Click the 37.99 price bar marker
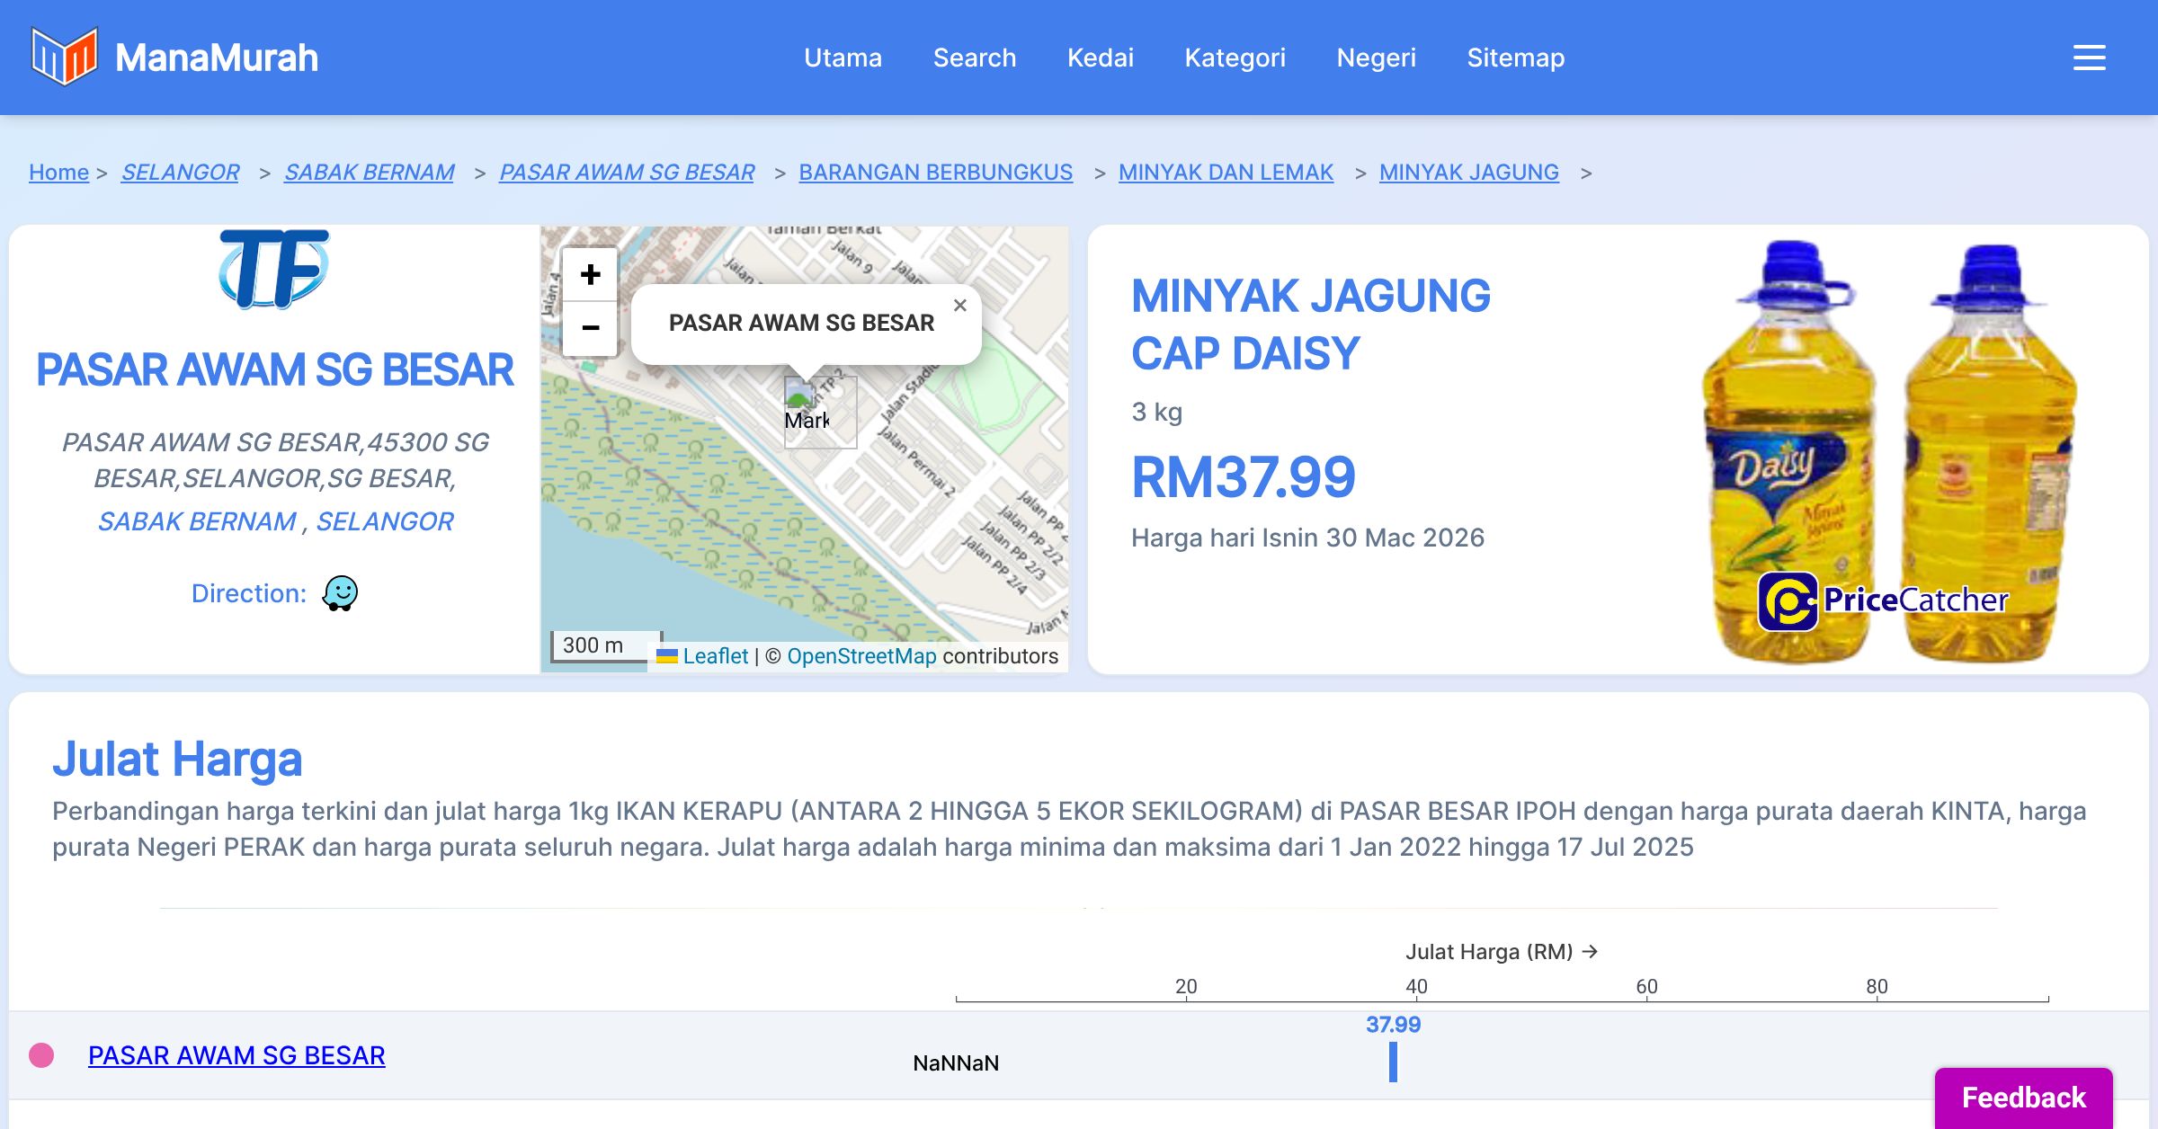Screen dimensions: 2158x1129 click(1393, 1062)
